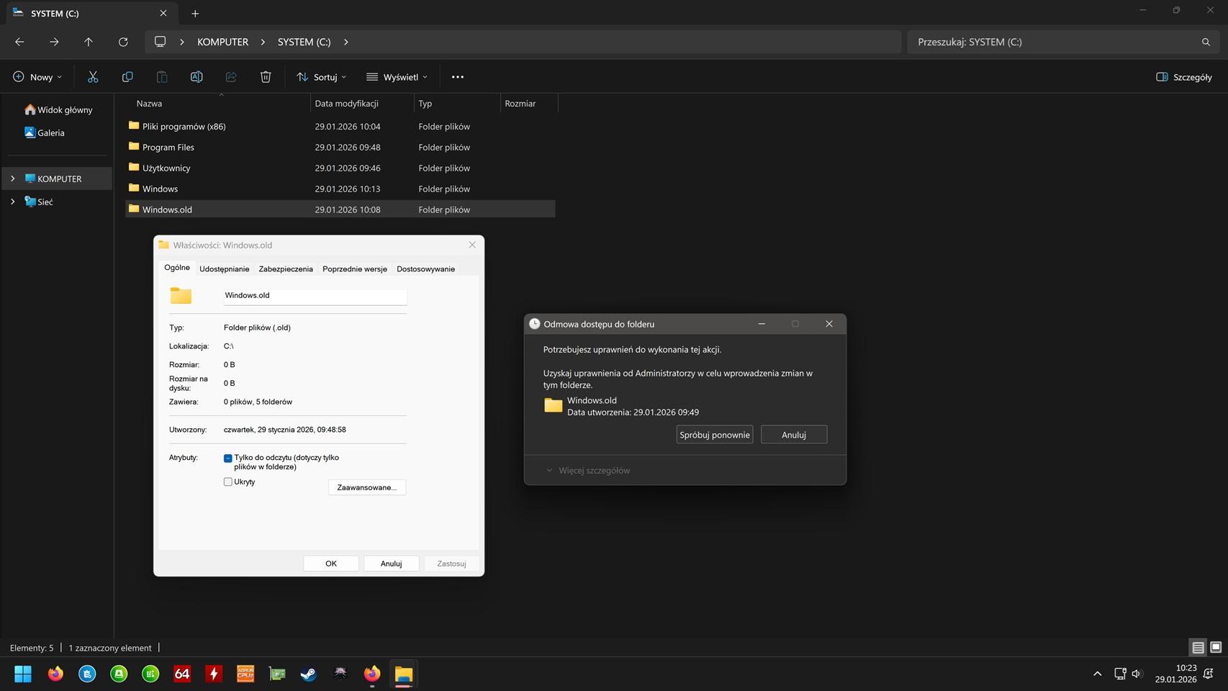The image size is (1228, 691).
Task: Toggle the Szczegóły details pane
Action: click(1183, 77)
